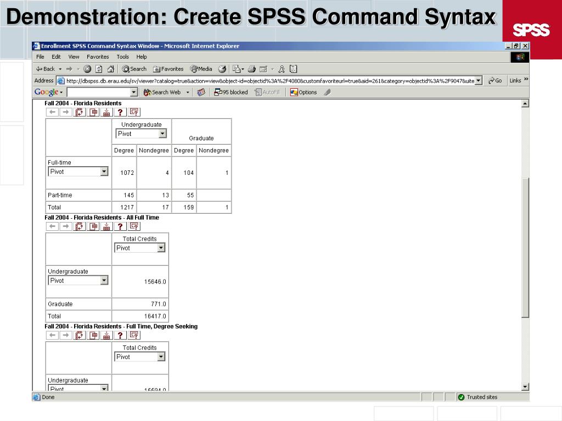Click the back arrow above the Florida Residents table
The image size is (562, 421).
52,112
